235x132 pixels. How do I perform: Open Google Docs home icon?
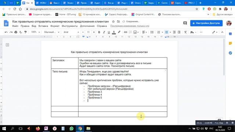6,23
